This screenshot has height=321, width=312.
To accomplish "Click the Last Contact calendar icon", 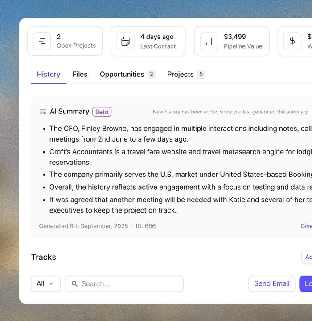I will pos(125,41).
